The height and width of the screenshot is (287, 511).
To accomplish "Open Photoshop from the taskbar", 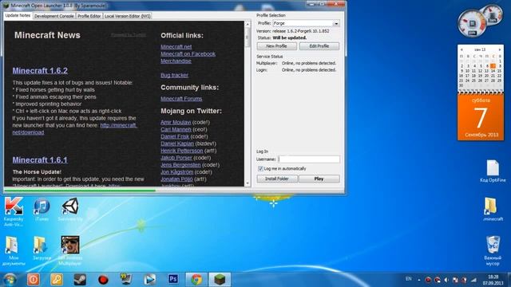I will [x=172, y=279].
